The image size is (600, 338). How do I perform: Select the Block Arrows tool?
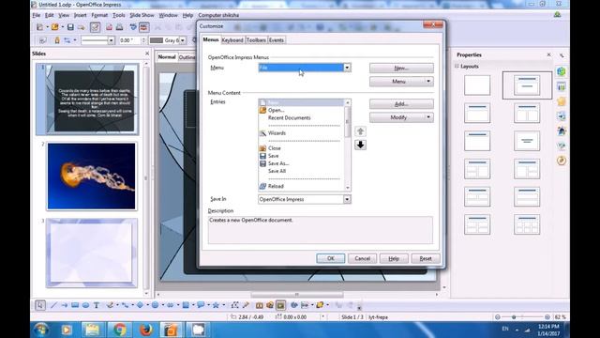click(x=171, y=305)
